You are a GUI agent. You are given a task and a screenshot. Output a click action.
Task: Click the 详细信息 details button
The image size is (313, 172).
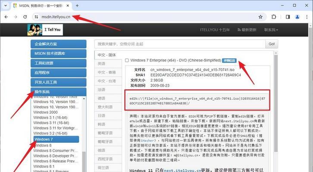[229, 61]
